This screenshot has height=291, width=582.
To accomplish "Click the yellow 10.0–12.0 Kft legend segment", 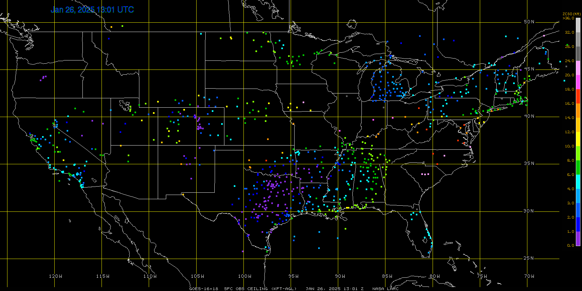I will pos(578,139).
